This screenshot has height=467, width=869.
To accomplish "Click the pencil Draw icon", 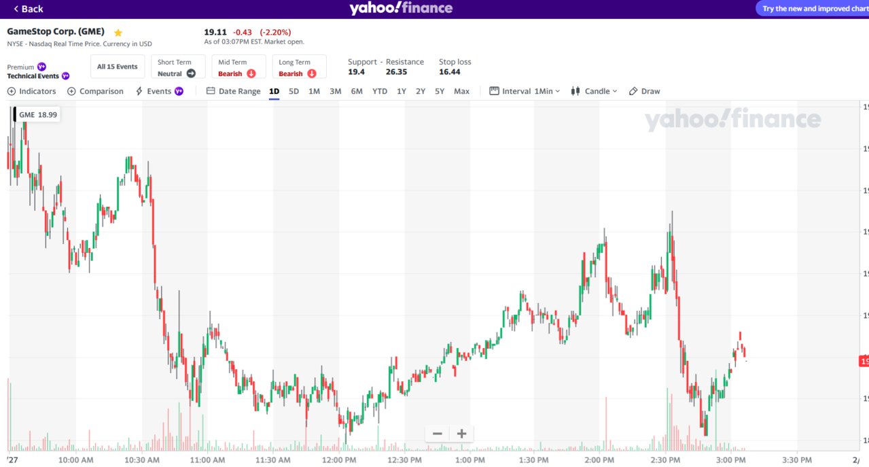I will click(633, 91).
